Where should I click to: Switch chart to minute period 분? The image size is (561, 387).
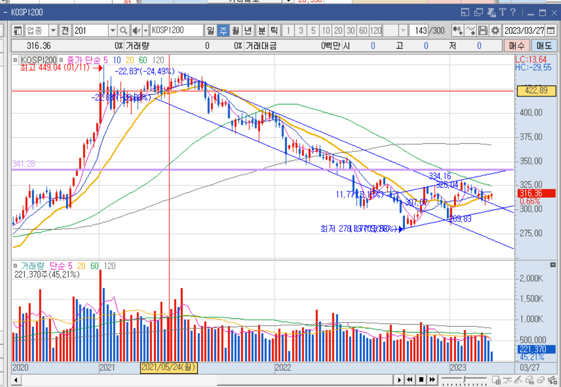point(262,30)
